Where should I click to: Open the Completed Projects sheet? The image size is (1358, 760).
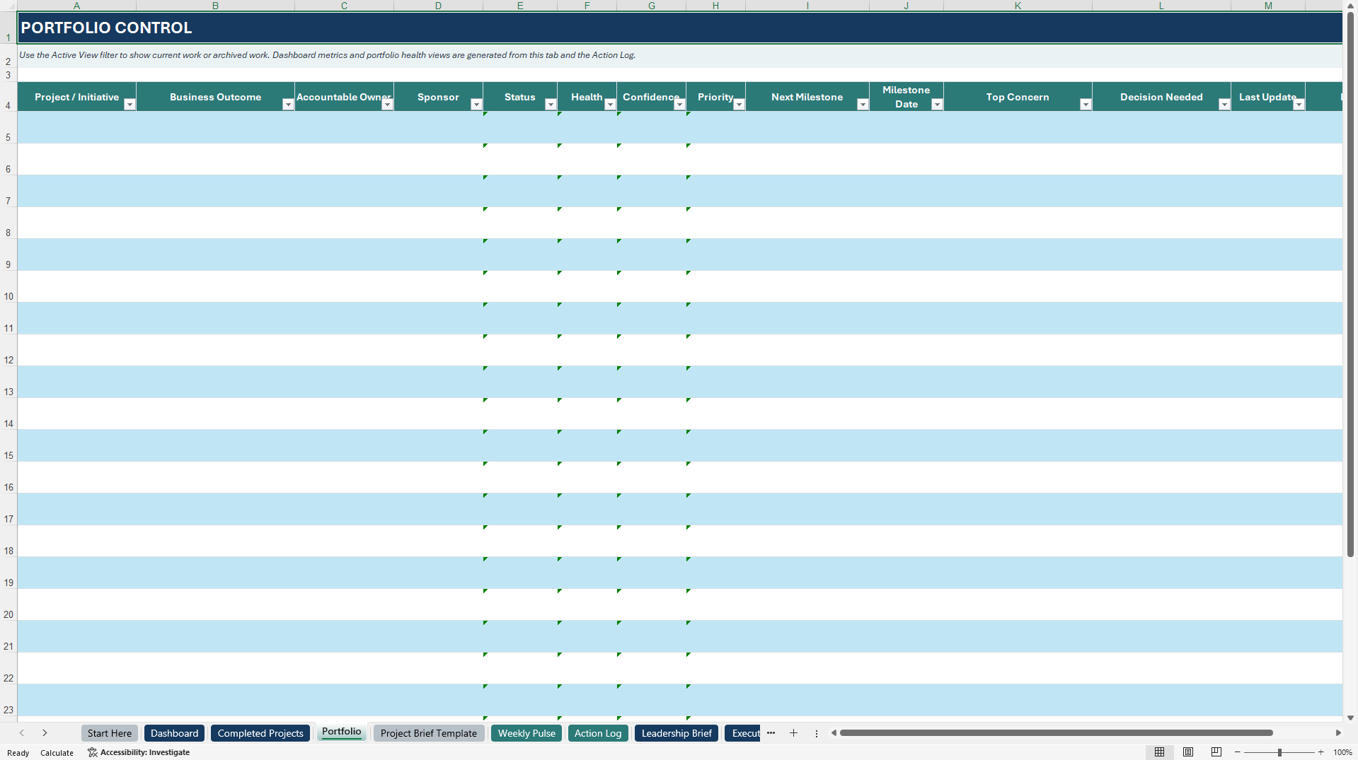click(260, 733)
